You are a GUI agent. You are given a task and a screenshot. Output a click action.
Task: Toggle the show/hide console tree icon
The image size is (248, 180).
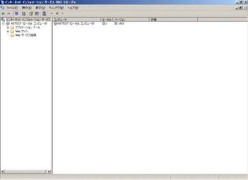(x=16, y=13)
